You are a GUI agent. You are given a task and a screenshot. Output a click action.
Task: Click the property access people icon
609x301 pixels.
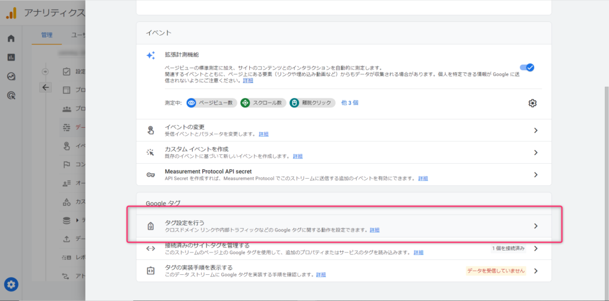point(67,109)
